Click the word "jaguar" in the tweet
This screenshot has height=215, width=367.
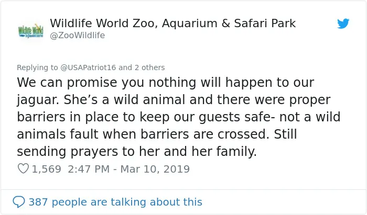pyautogui.click(x=37, y=100)
